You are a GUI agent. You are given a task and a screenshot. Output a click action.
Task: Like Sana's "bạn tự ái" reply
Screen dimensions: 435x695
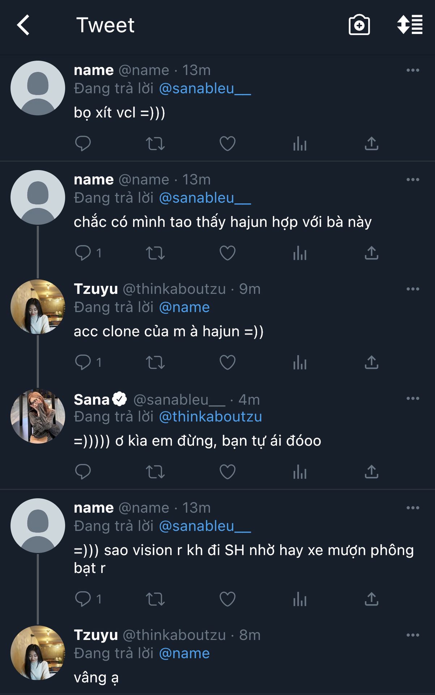(x=227, y=472)
